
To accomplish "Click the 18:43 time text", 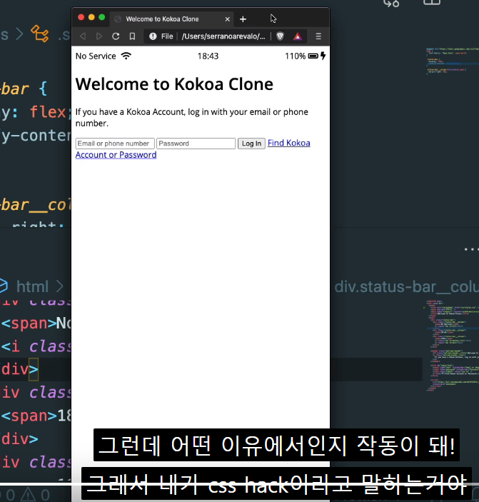I will pyautogui.click(x=208, y=56).
